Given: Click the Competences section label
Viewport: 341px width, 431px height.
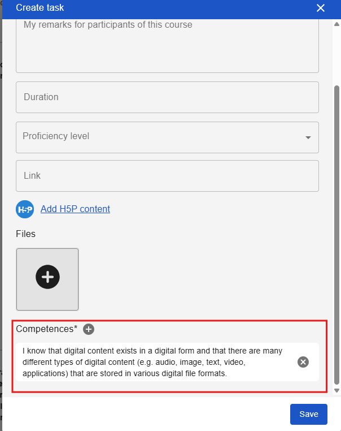Looking at the screenshot, I should 46,329.
